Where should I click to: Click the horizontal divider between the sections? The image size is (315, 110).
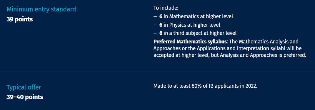coord(158,71)
